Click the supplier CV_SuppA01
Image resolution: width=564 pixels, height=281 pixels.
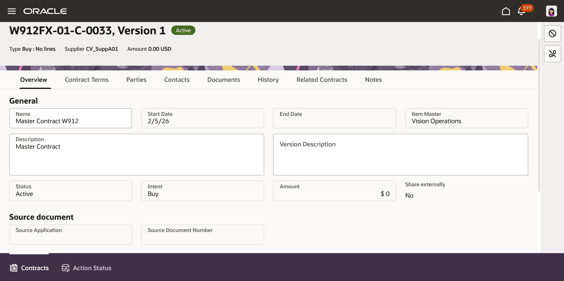pyautogui.click(x=102, y=49)
